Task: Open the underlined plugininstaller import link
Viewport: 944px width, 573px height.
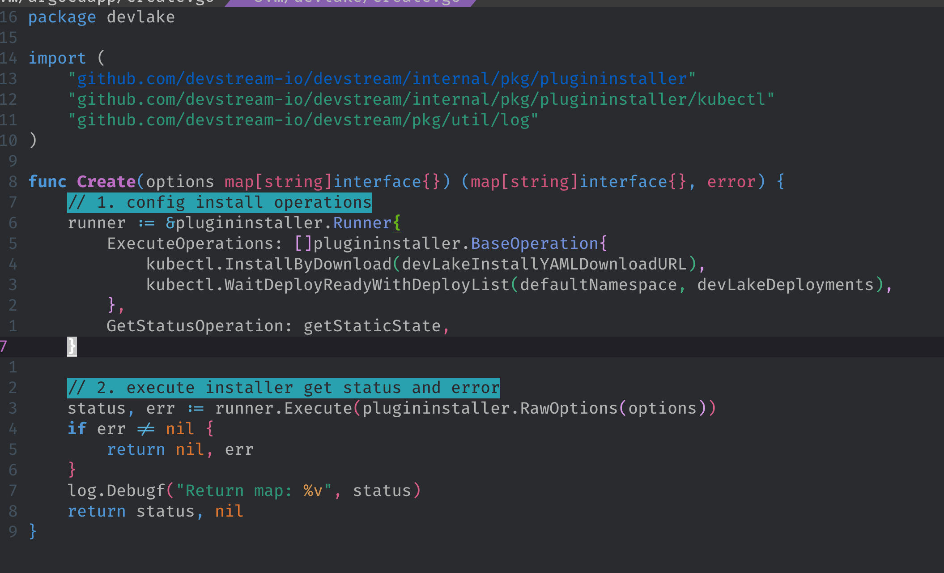Action: click(x=381, y=79)
